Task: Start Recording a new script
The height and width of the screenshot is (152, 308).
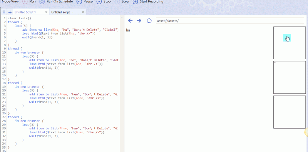Action: 148,2
